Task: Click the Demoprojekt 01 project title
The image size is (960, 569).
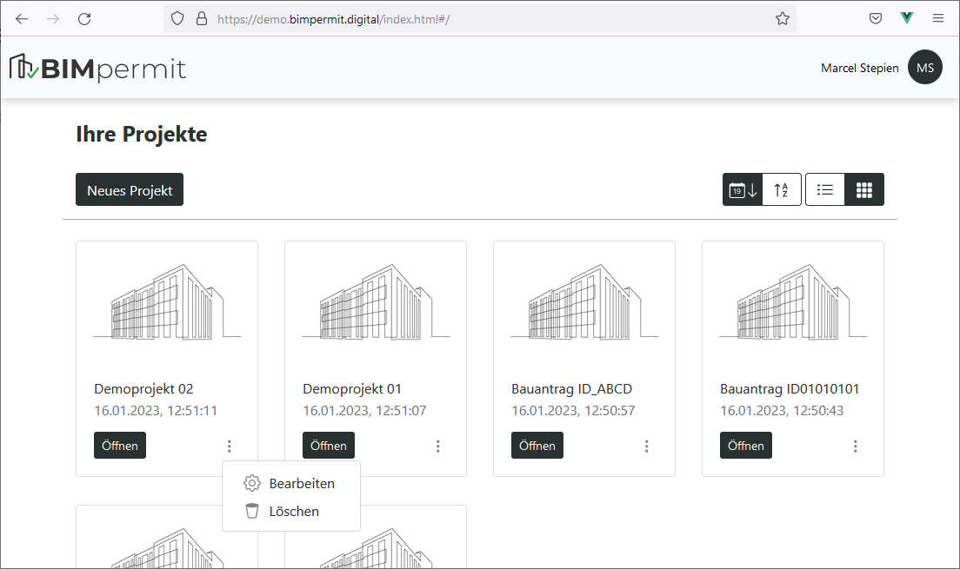Action: 352,389
